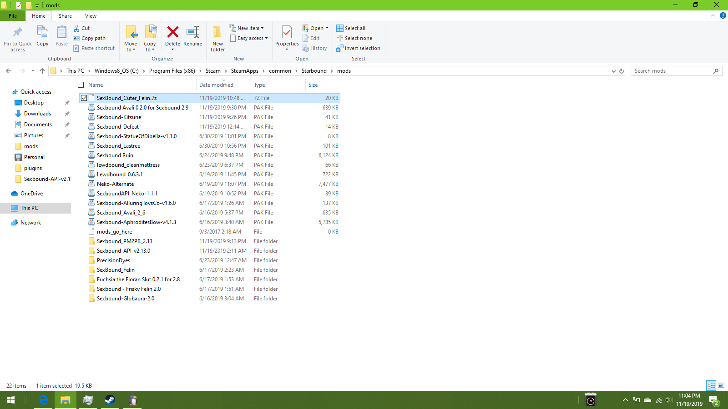The image size is (728, 409).
Task: Open the taskbar volume control
Action: pyautogui.click(x=668, y=400)
